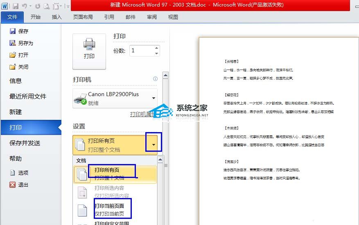The image size is (359, 225).
Task: Click the 另存为 (Save As) icon
Action: 13,43
